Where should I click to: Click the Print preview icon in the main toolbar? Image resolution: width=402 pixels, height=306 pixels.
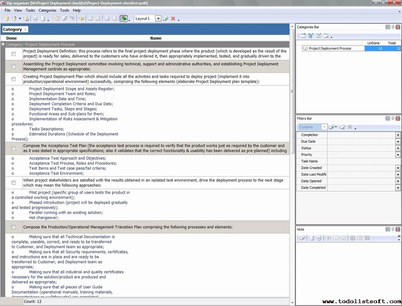click(43, 18)
